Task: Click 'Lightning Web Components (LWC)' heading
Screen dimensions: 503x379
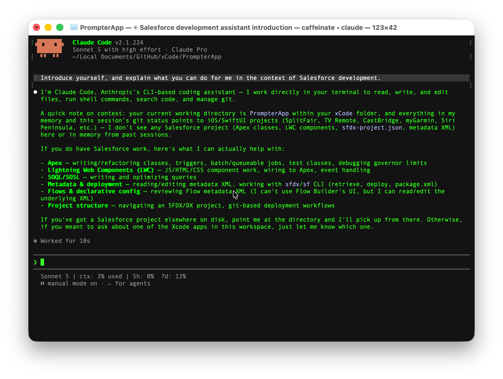Action: (x=101, y=170)
